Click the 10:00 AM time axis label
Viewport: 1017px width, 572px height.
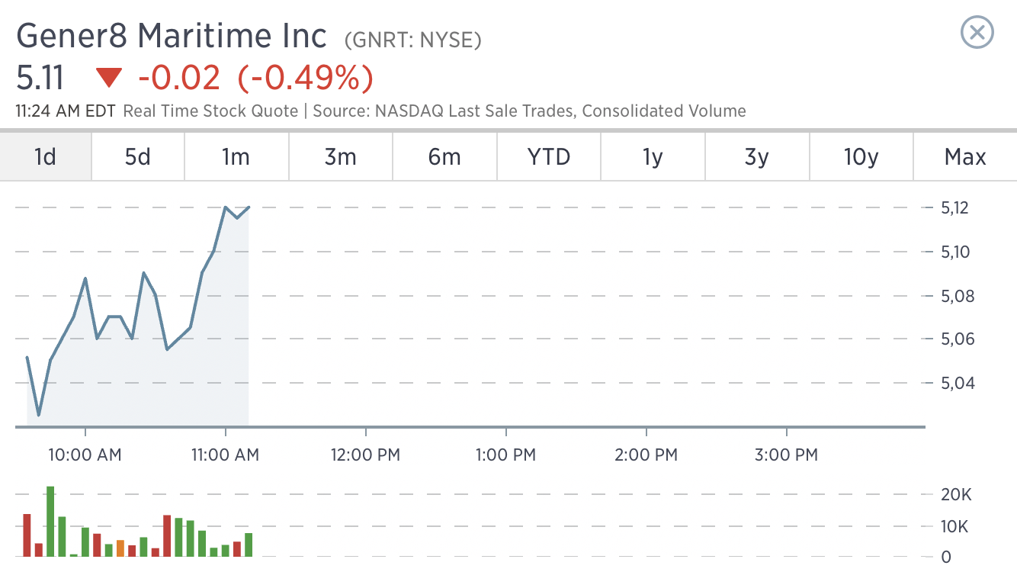(85, 455)
